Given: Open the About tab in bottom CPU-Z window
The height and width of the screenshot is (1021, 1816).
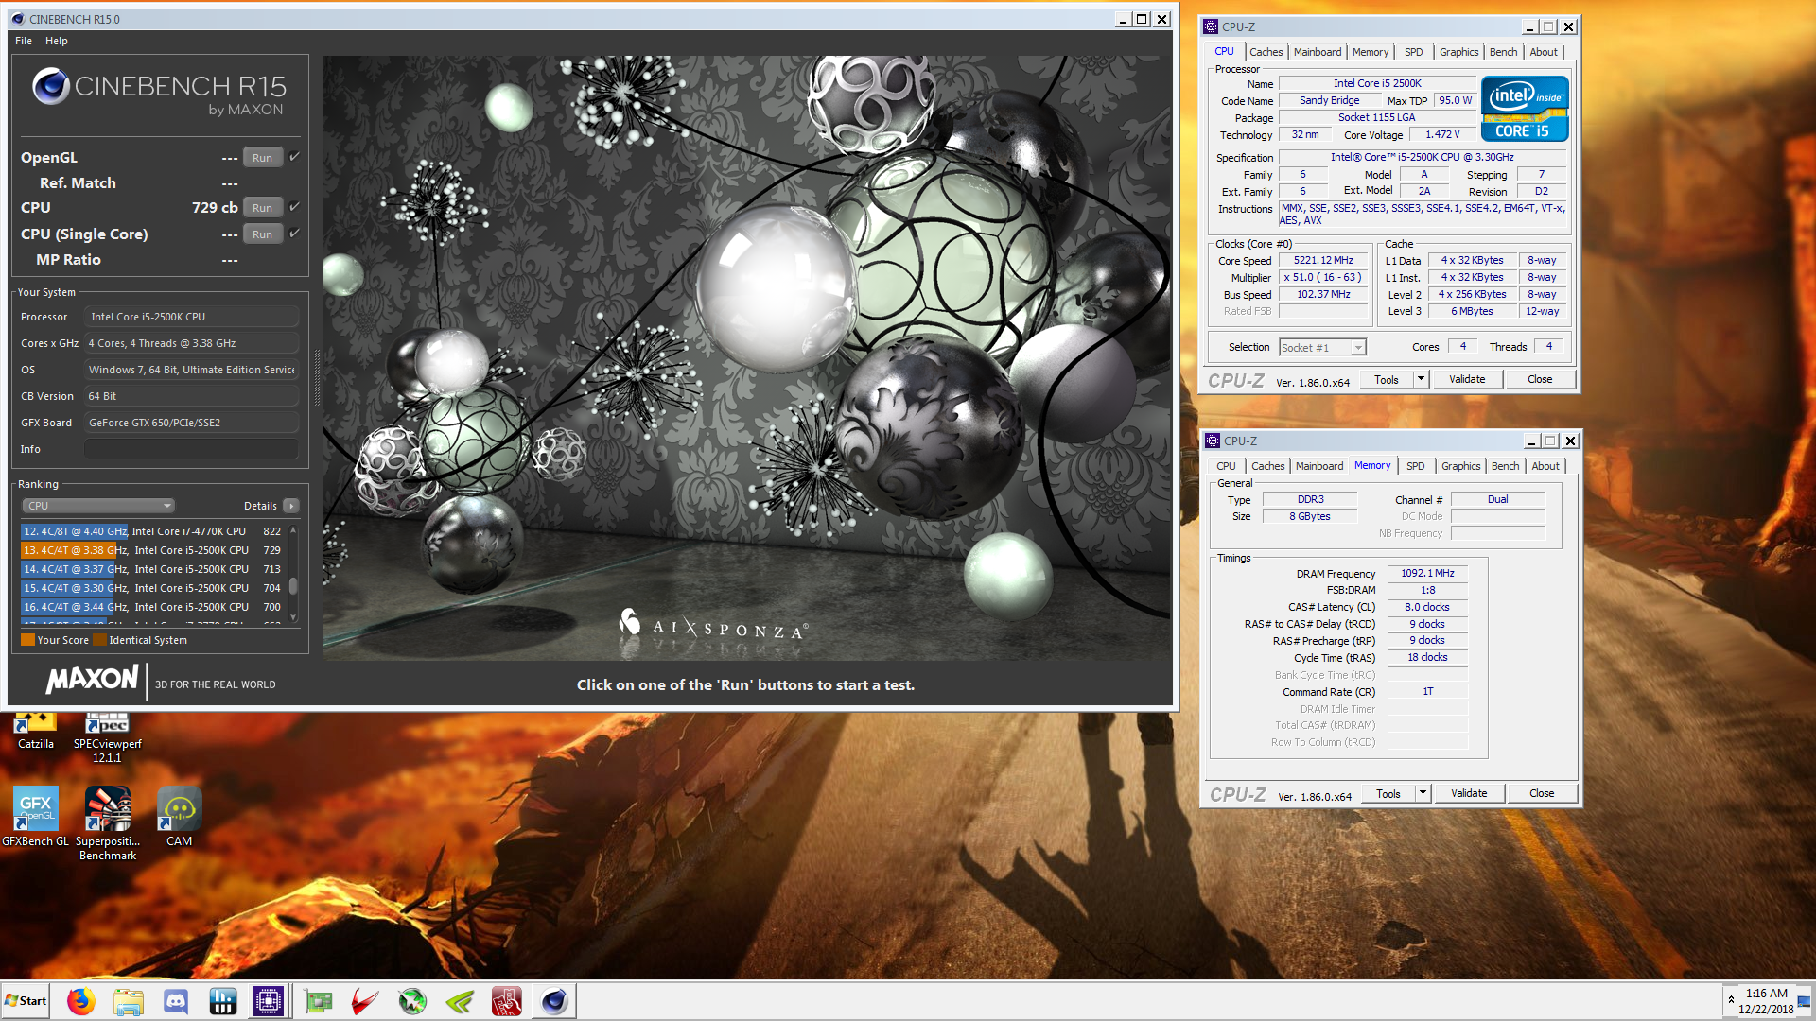Looking at the screenshot, I should [x=1545, y=466].
